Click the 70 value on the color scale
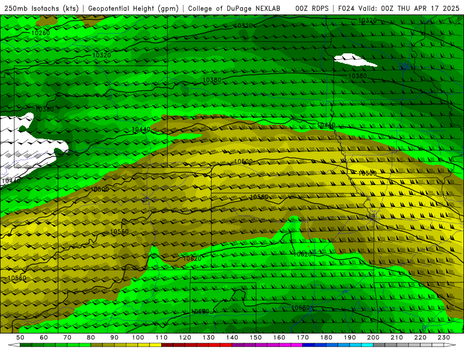Screen dimensions: 464x348 tap(67, 338)
